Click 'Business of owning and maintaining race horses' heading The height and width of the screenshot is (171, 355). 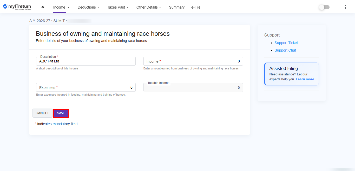tap(103, 34)
